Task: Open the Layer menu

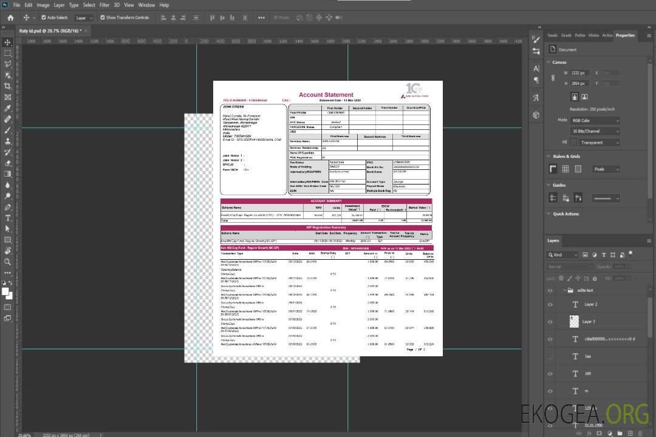Action: 59,5
